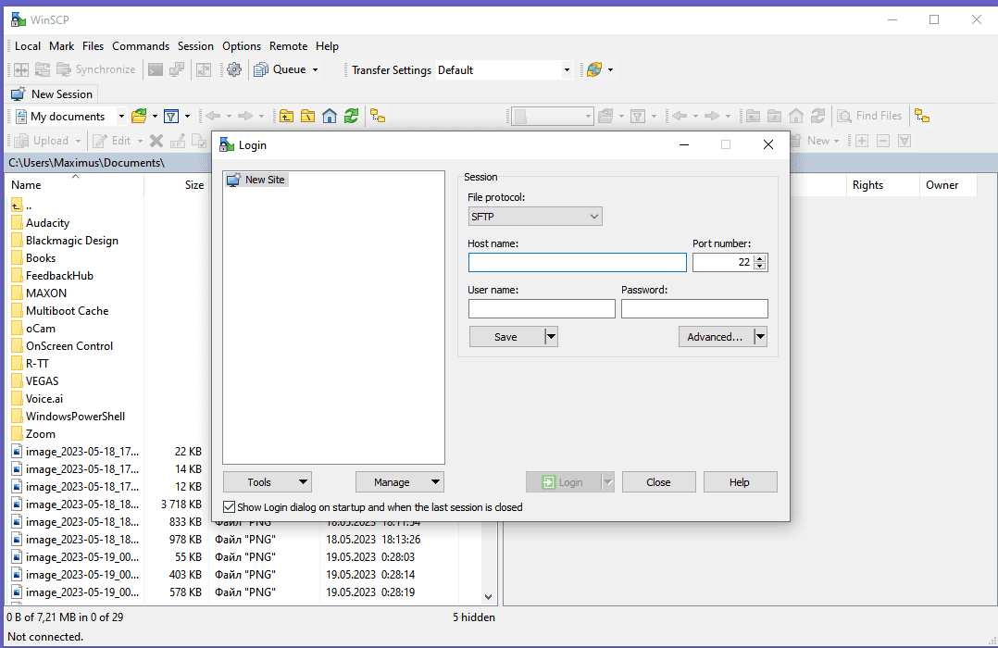998x648 pixels.
Task: Go to local root directory icon
Action: click(308, 116)
